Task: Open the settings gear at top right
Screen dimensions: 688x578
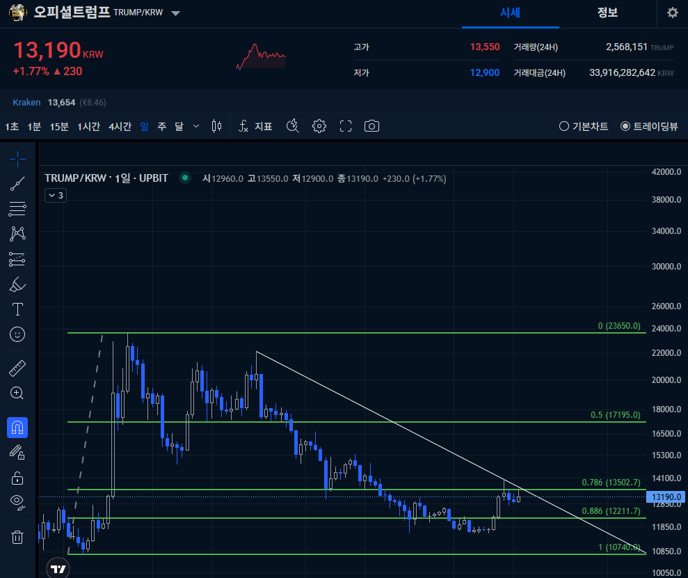Action: [672, 13]
